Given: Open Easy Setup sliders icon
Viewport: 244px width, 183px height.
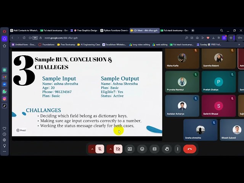Looking at the screenshot, I should 218,38.
